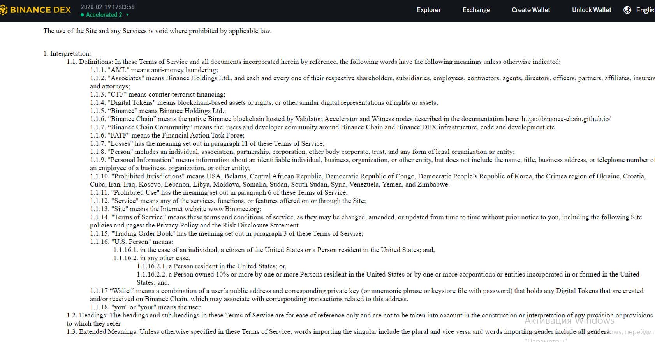This screenshot has height=342, width=655.
Task: Click the "1. Interpretation:" heading
Action: coord(67,54)
